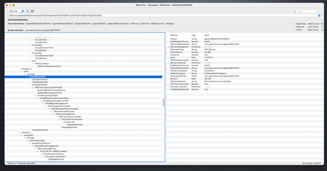Expand the controller-statistics dictionary
The height and width of the screenshot is (171, 327).
pyautogui.click(x=168, y=87)
